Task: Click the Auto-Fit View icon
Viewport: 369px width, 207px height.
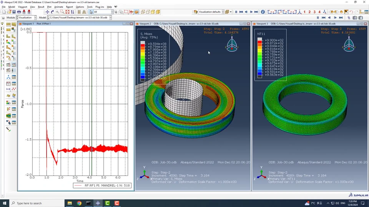Action: (67, 12)
